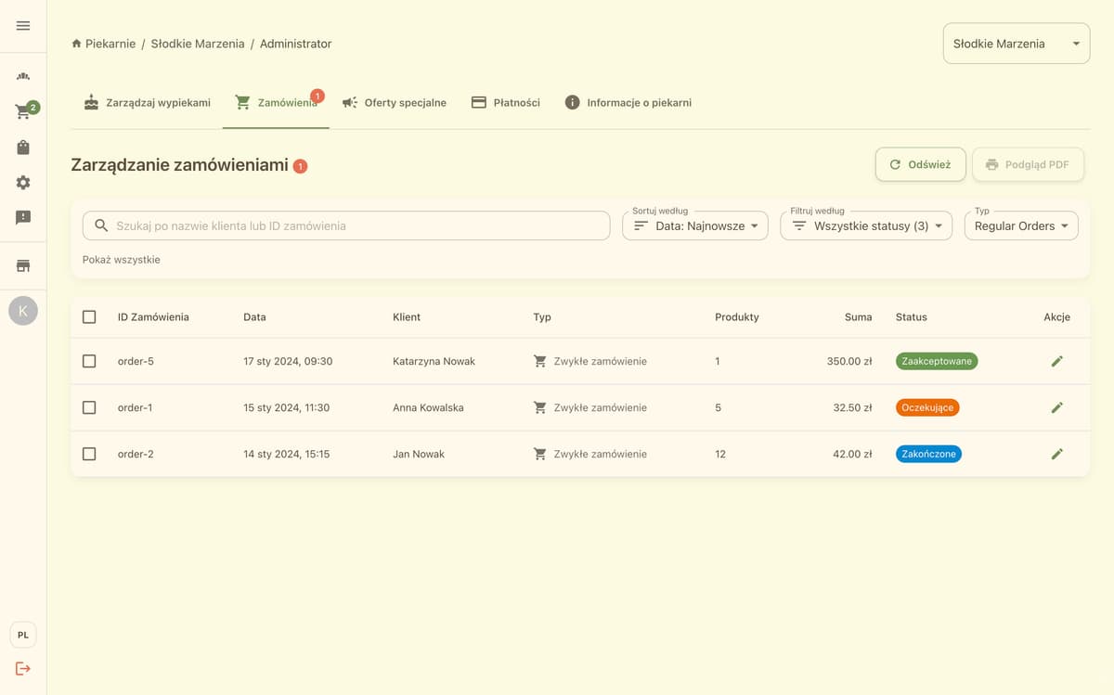The image size is (1114, 695).
Task: Open the settings gear in the sidebar
Action: (x=23, y=182)
